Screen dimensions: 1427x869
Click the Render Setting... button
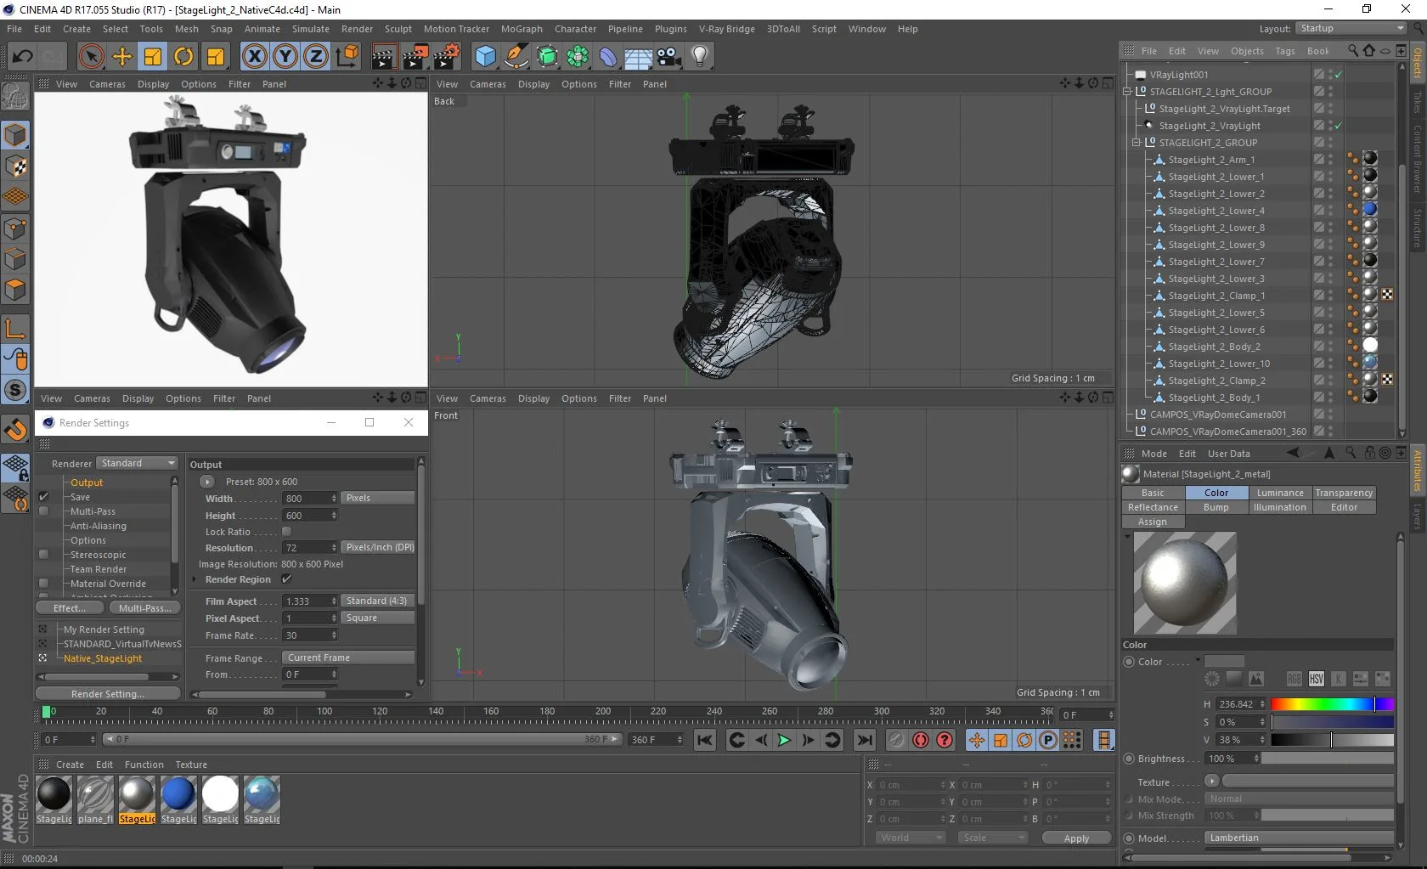108,694
